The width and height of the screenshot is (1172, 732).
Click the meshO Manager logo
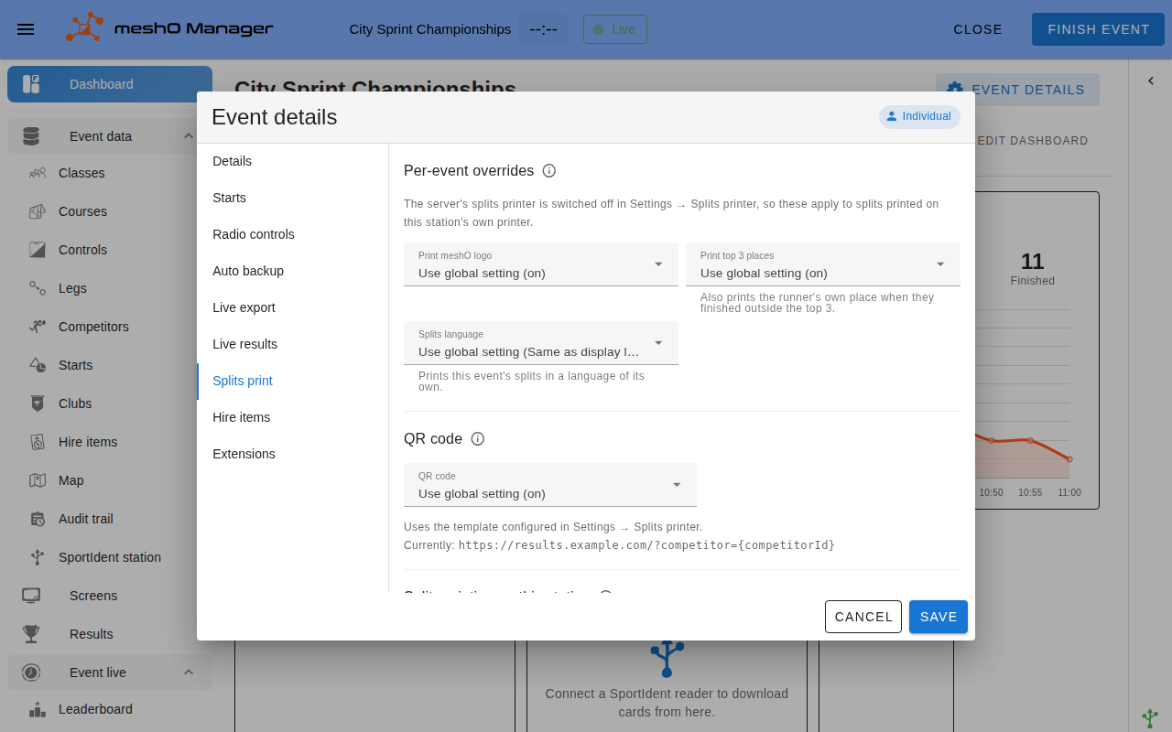169,29
